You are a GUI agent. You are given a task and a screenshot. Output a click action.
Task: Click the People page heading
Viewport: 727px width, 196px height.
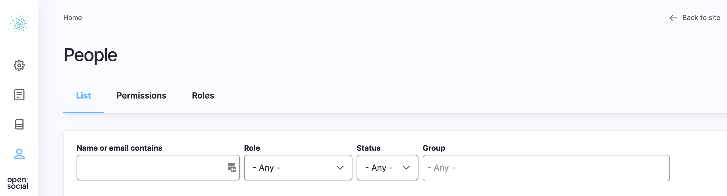click(x=90, y=55)
